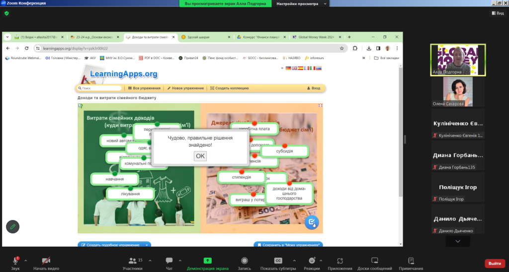Screen dimensions: 509x272
Task: Click the blue check-answers button in exercise
Action: pyautogui.click(x=312, y=222)
